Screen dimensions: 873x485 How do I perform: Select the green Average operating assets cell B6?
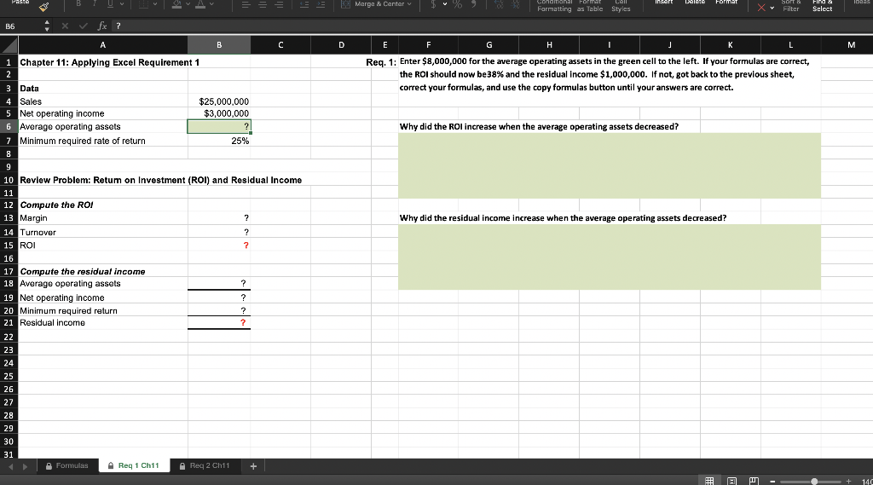(219, 126)
